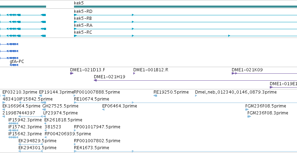Click the arrow glyph under EP03210.3prime
The width and height of the screenshot is (297, 153).
coord(4,96)
